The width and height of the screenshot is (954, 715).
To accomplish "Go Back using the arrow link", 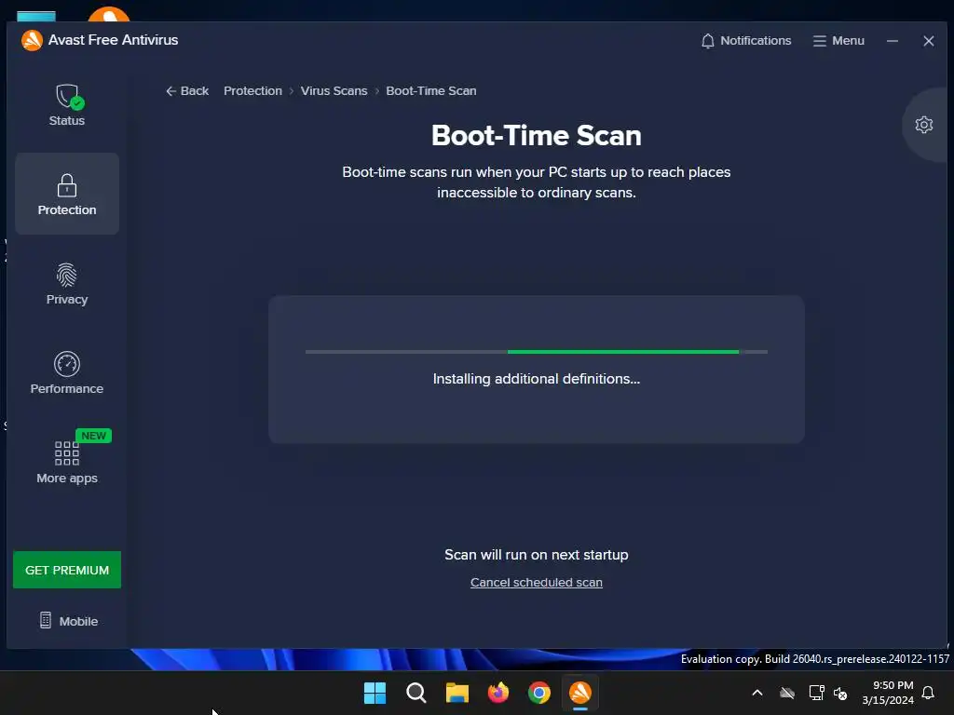I will 186,90.
